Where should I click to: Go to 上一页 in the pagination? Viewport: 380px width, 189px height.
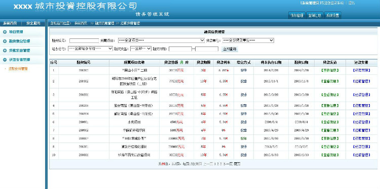[208, 164]
